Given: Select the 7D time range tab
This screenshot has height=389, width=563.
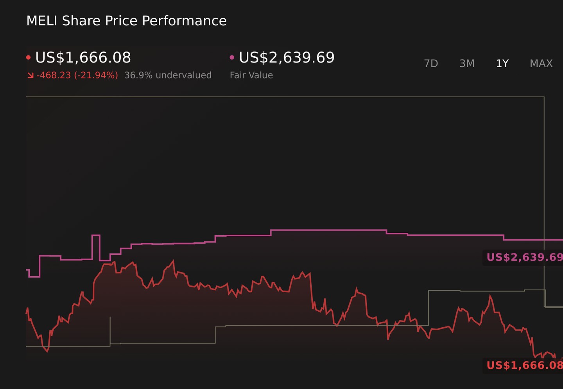Looking at the screenshot, I should tap(431, 63).
